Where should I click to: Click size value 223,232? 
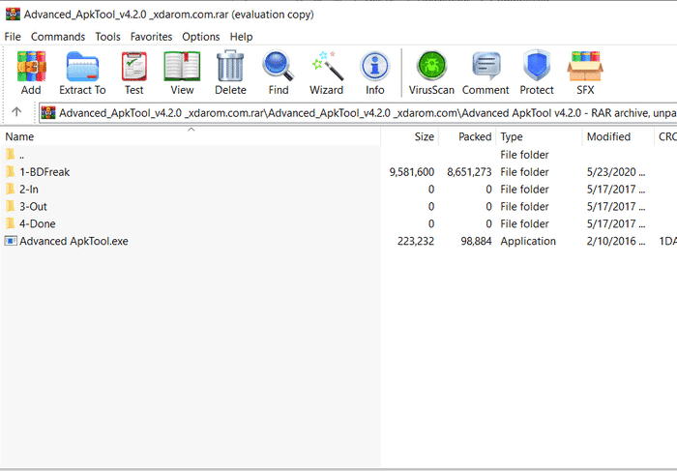[x=416, y=241]
